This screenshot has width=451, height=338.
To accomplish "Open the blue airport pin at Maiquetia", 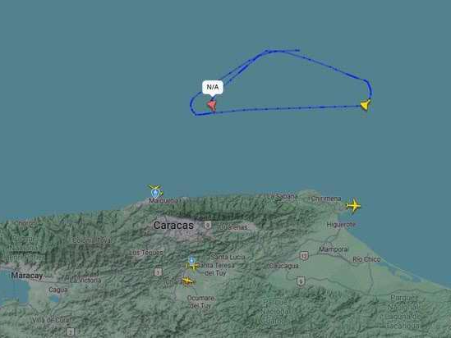I will (155, 193).
